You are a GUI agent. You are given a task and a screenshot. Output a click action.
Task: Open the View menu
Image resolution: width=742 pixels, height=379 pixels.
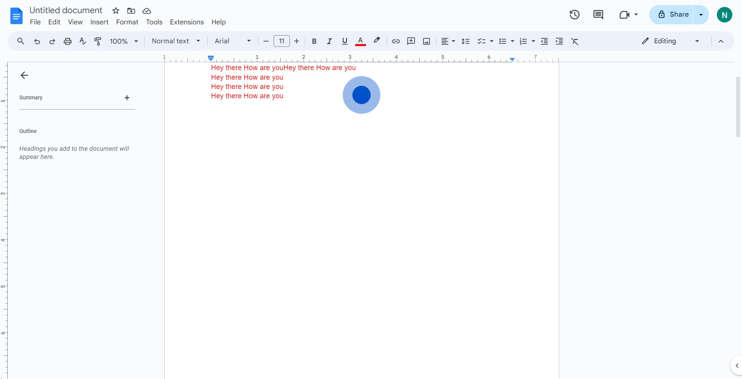point(75,22)
